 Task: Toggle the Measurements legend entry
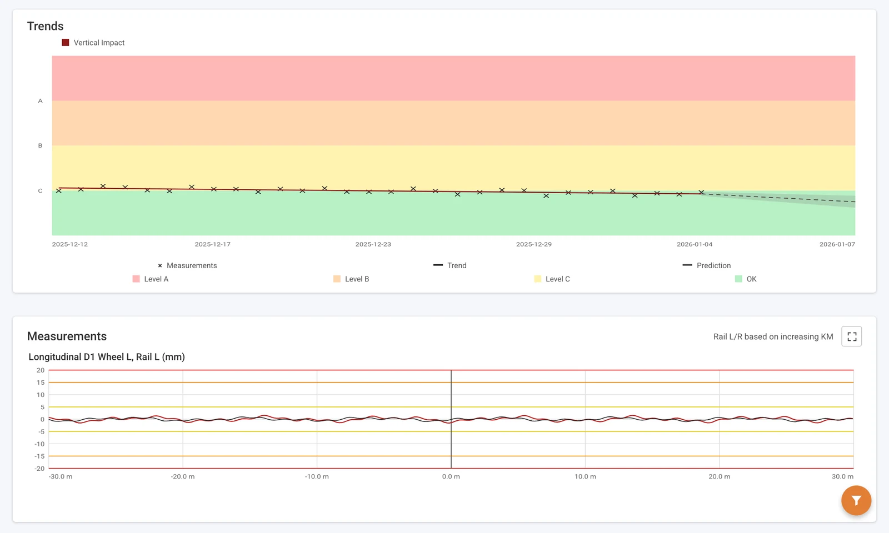tap(187, 265)
